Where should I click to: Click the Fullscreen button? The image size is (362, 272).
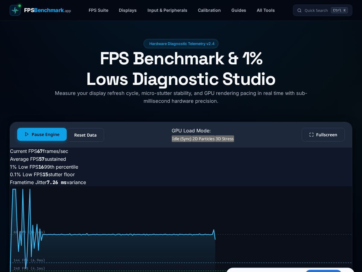coord(323,134)
